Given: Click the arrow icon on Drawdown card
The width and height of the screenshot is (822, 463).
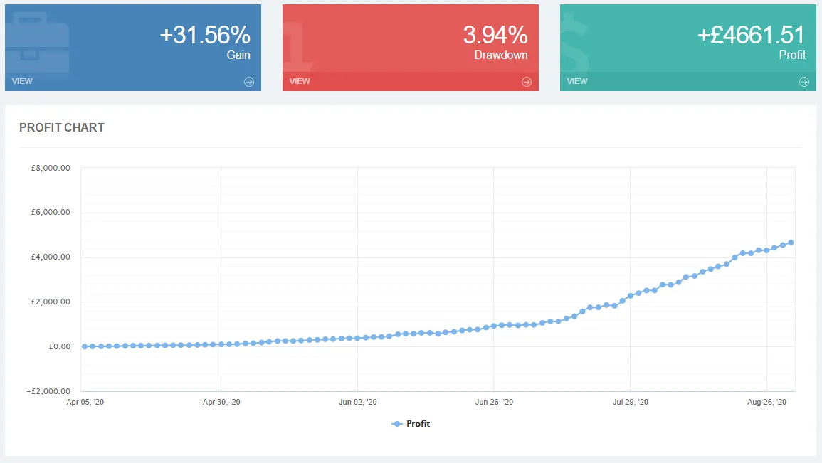Looking at the screenshot, I should pyautogui.click(x=527, y=82).
